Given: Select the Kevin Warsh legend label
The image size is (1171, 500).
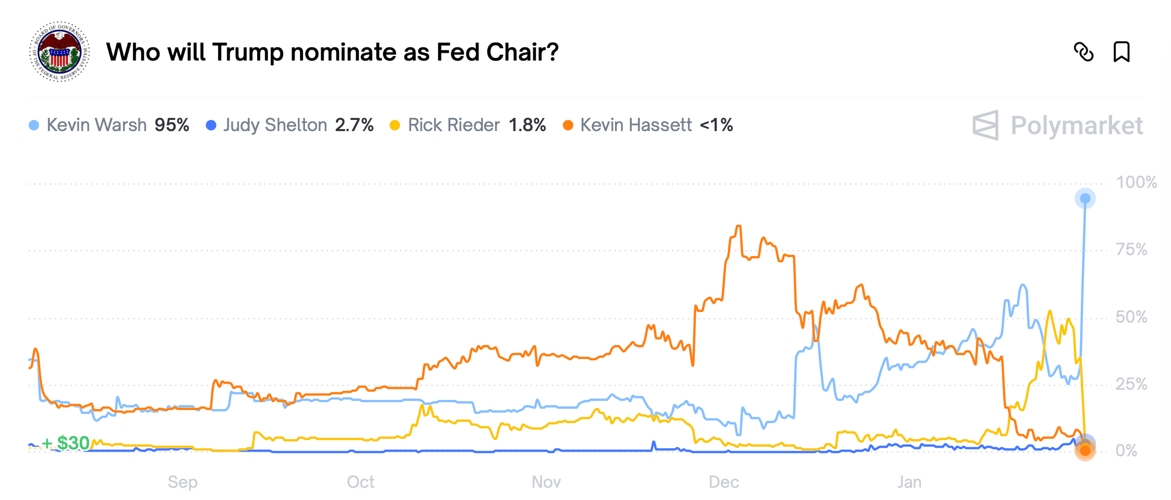Looking at the screenshot, I should coord(97,125).
